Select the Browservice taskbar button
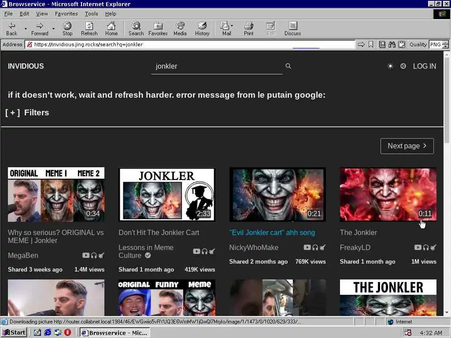Image resolution: width=451 pixels, height=338 pixels. pyautogui.click(x=115, y=333)
